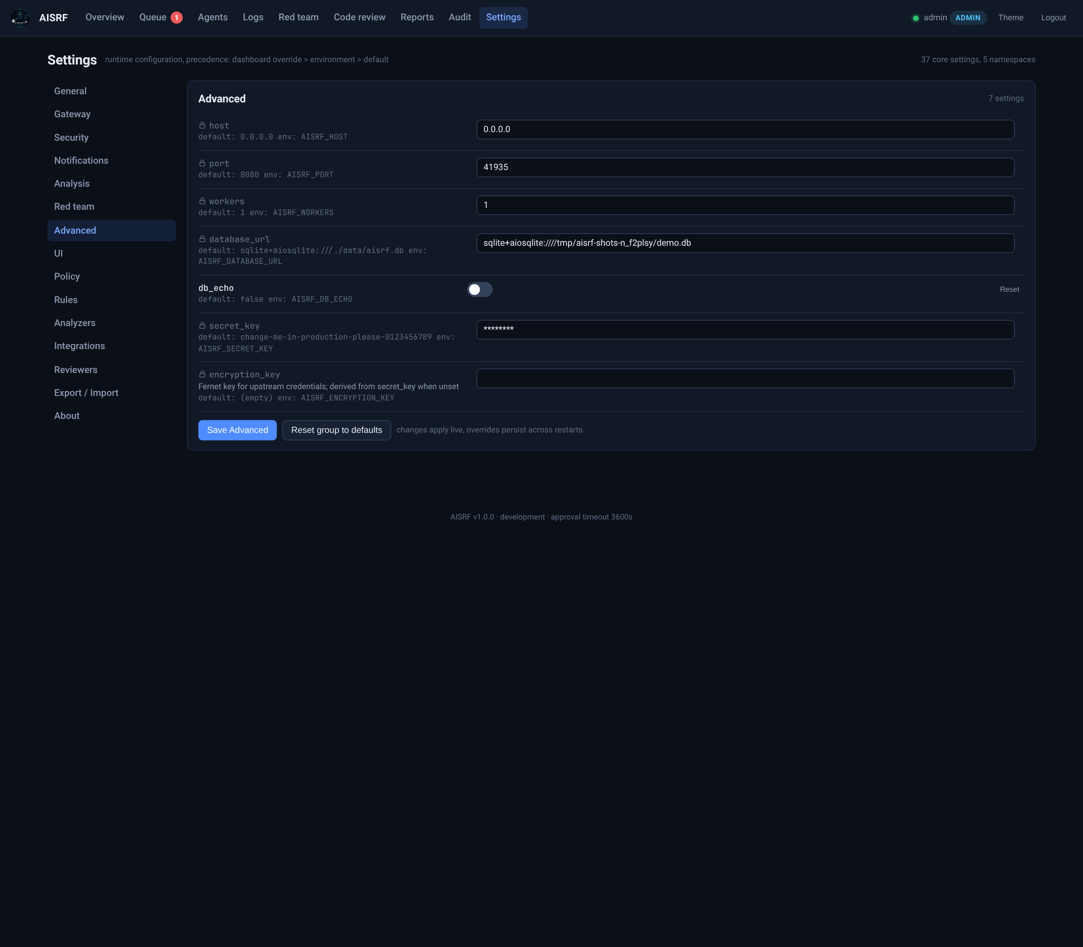
Task: Open the Overview tab
Action: click(105, 18)
